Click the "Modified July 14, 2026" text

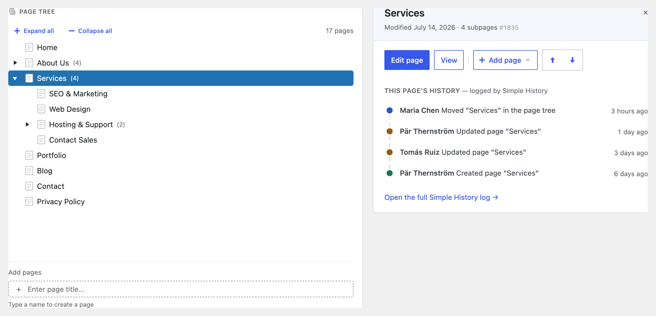pyautogui.click(x=420, y=28)
